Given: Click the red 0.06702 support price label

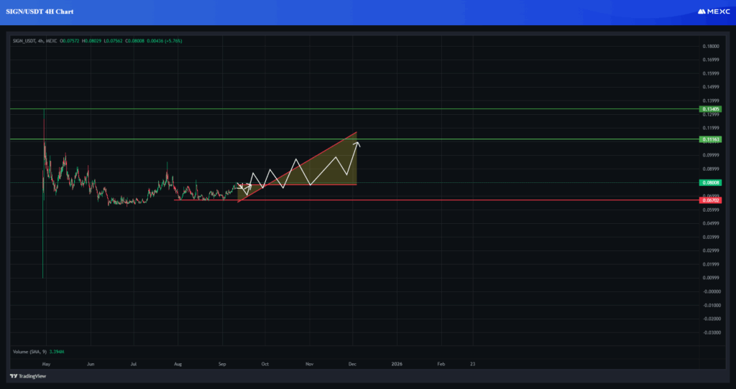Looking at the screenshot, I should pos(711,200).
